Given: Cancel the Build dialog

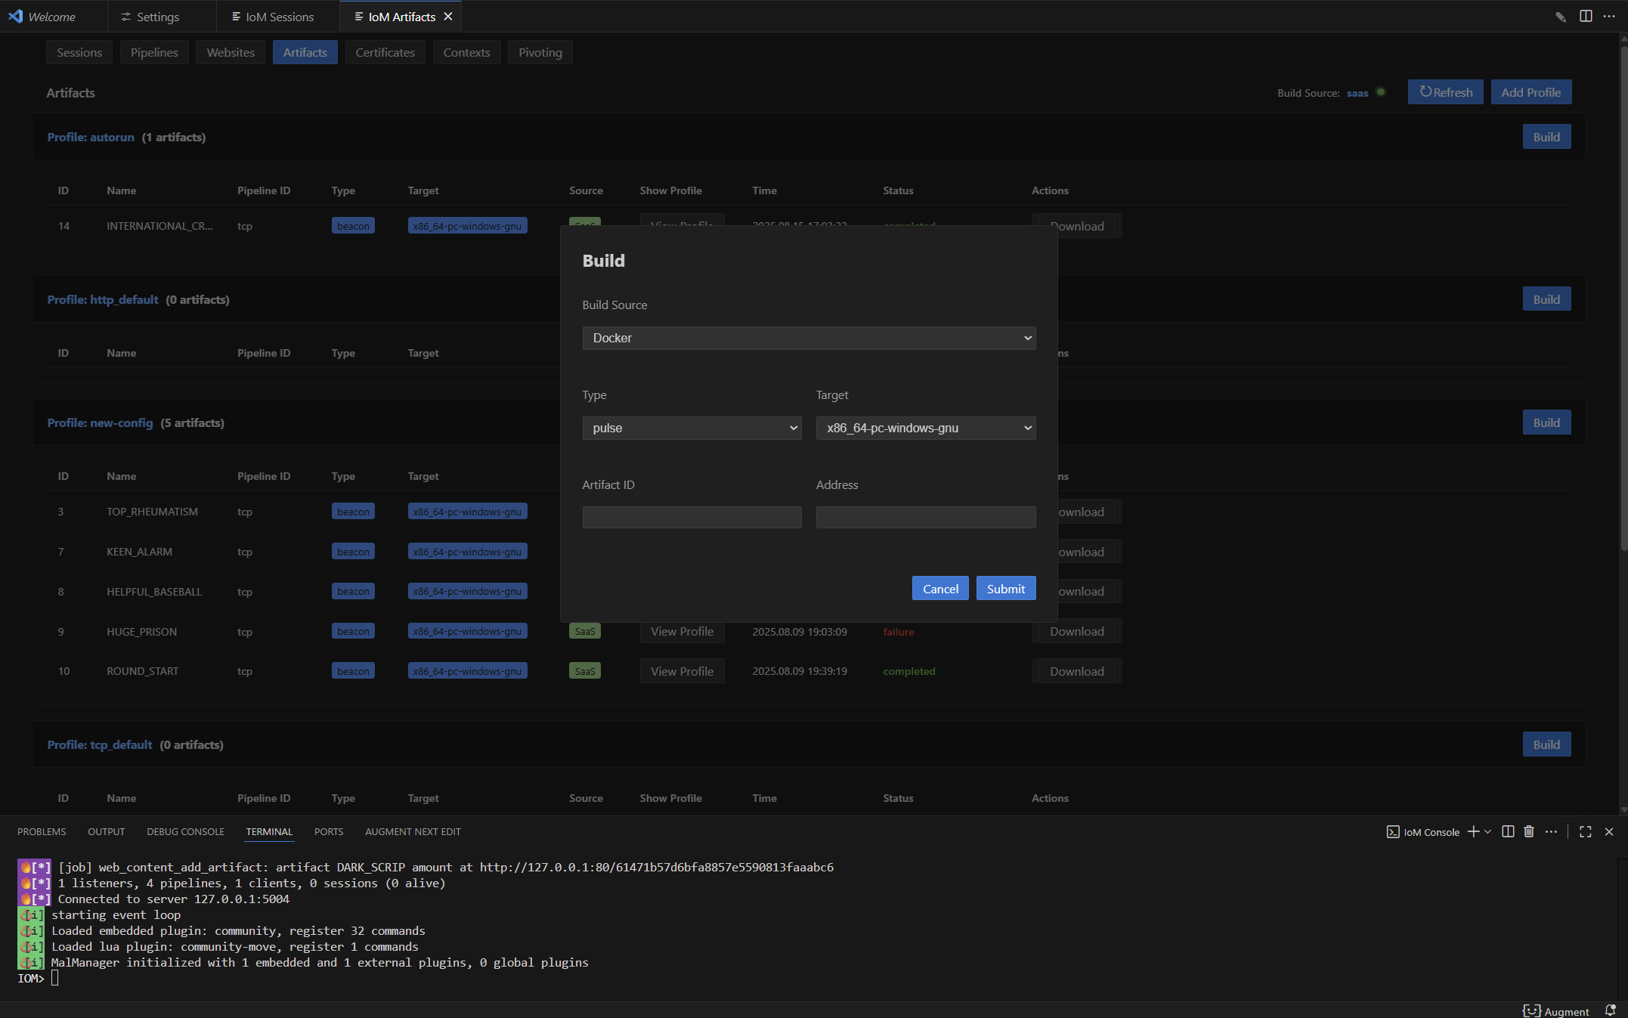Looking at the screenshot, I should tap(939, 589).
